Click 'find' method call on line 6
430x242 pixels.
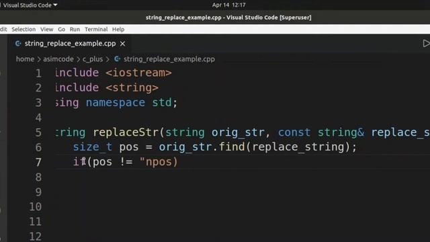click(x=231, y=147)
